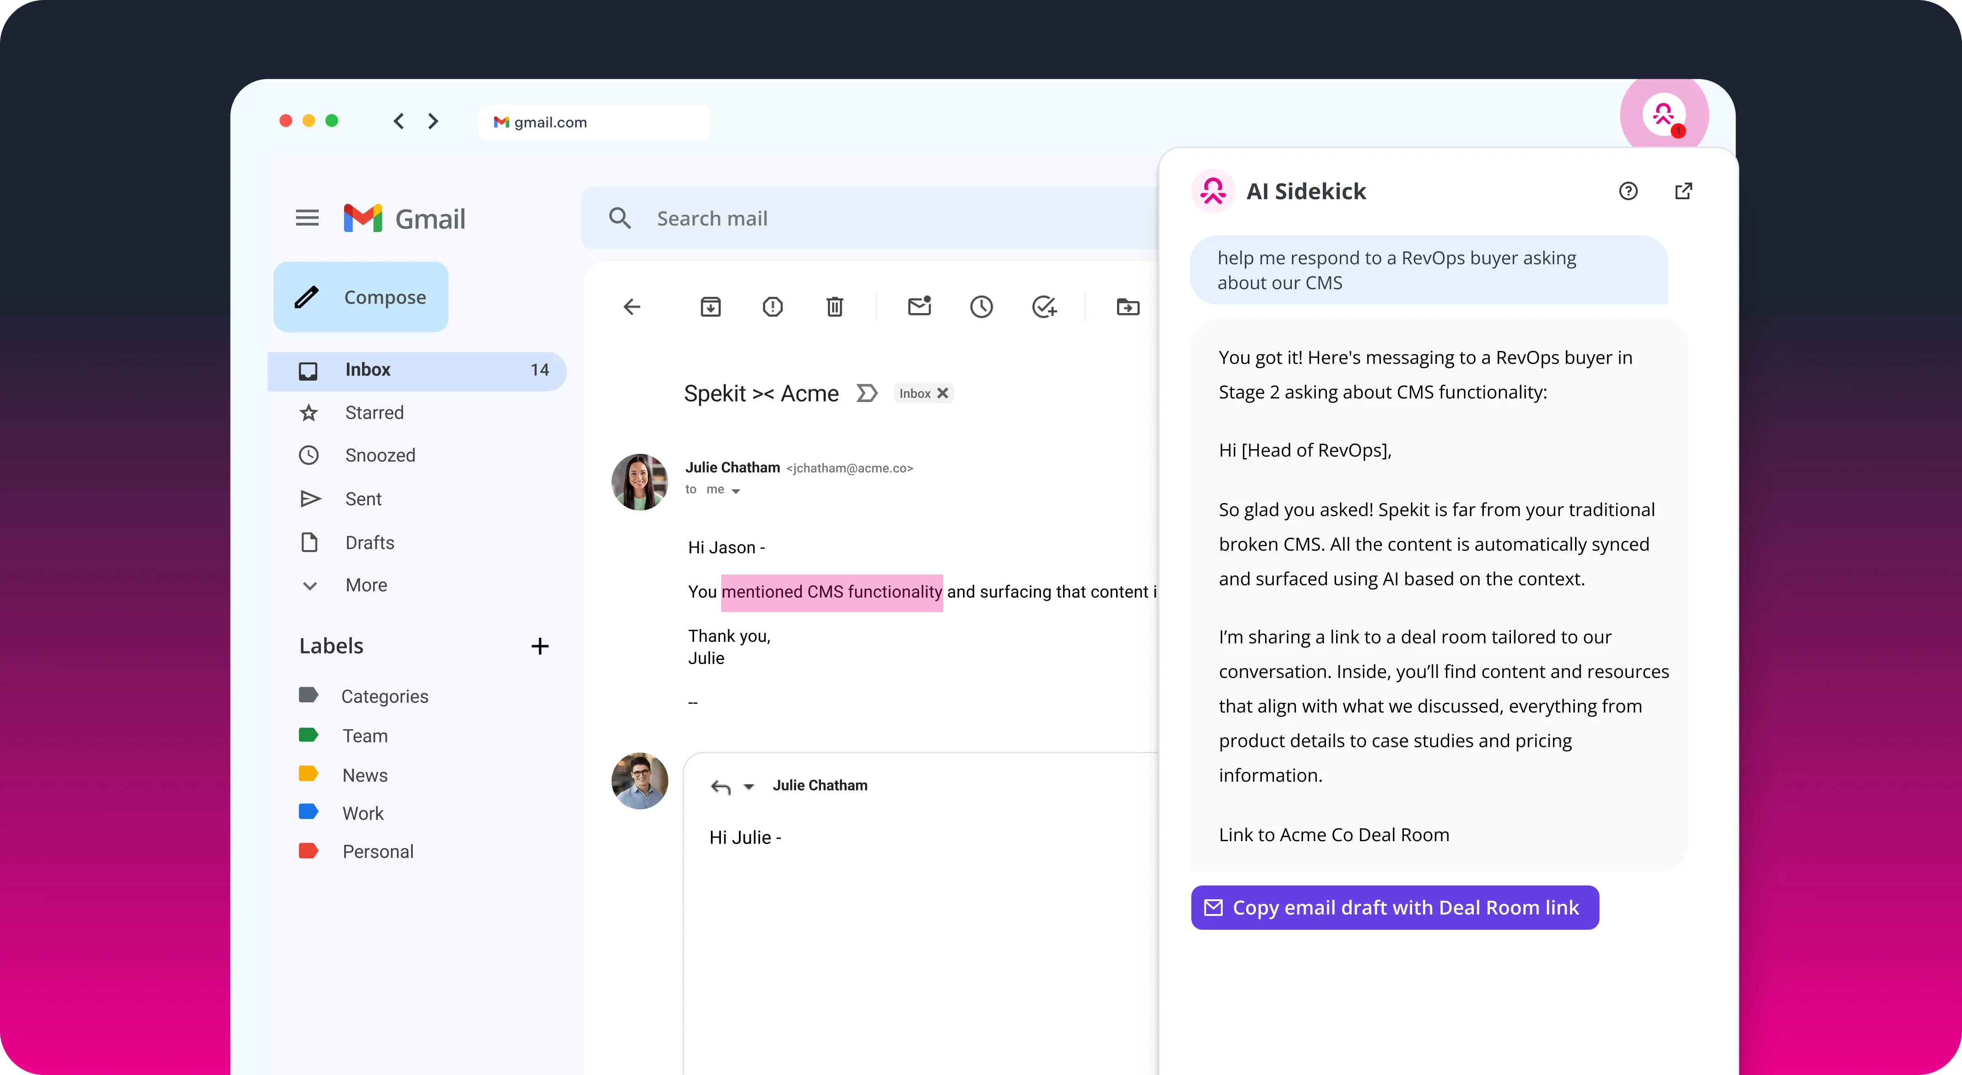This screenshot has height=1075, width=1962.
Task: Click the 'Link to Acme Co Deal Room' text
Action: coord(1334,835)
